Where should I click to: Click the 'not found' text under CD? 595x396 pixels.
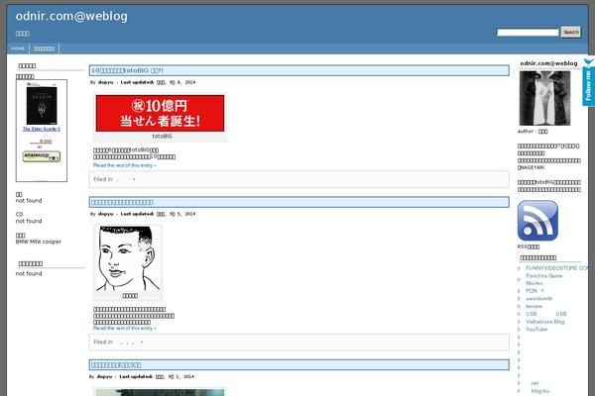click(x=29, y=221)
